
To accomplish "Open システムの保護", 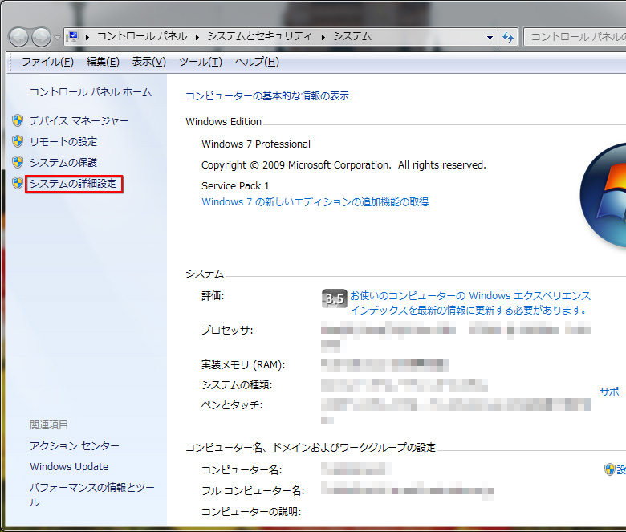I will click(x=63, y=162).
